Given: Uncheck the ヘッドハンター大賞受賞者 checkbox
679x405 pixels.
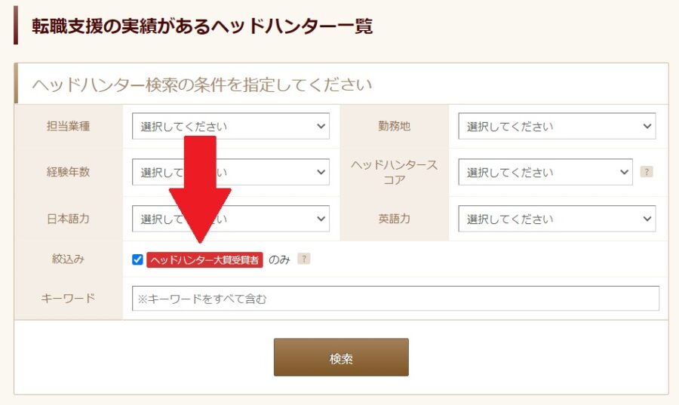Looking at the screenshot, I should [x=137, y=259].
